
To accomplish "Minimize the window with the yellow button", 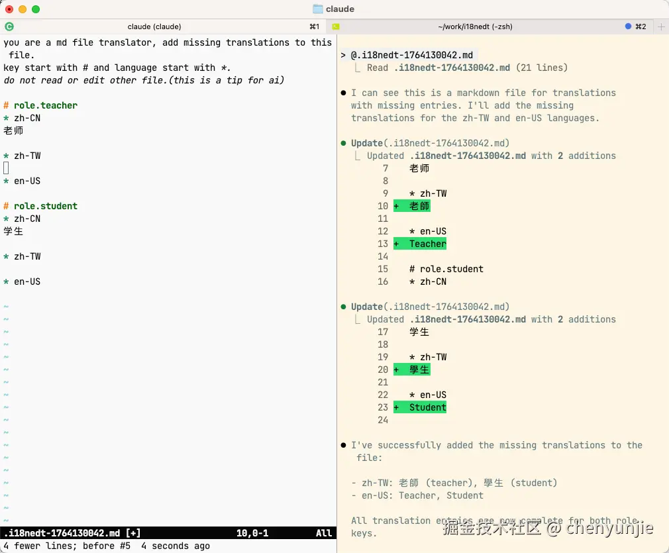I will click(x=23, y=9).
